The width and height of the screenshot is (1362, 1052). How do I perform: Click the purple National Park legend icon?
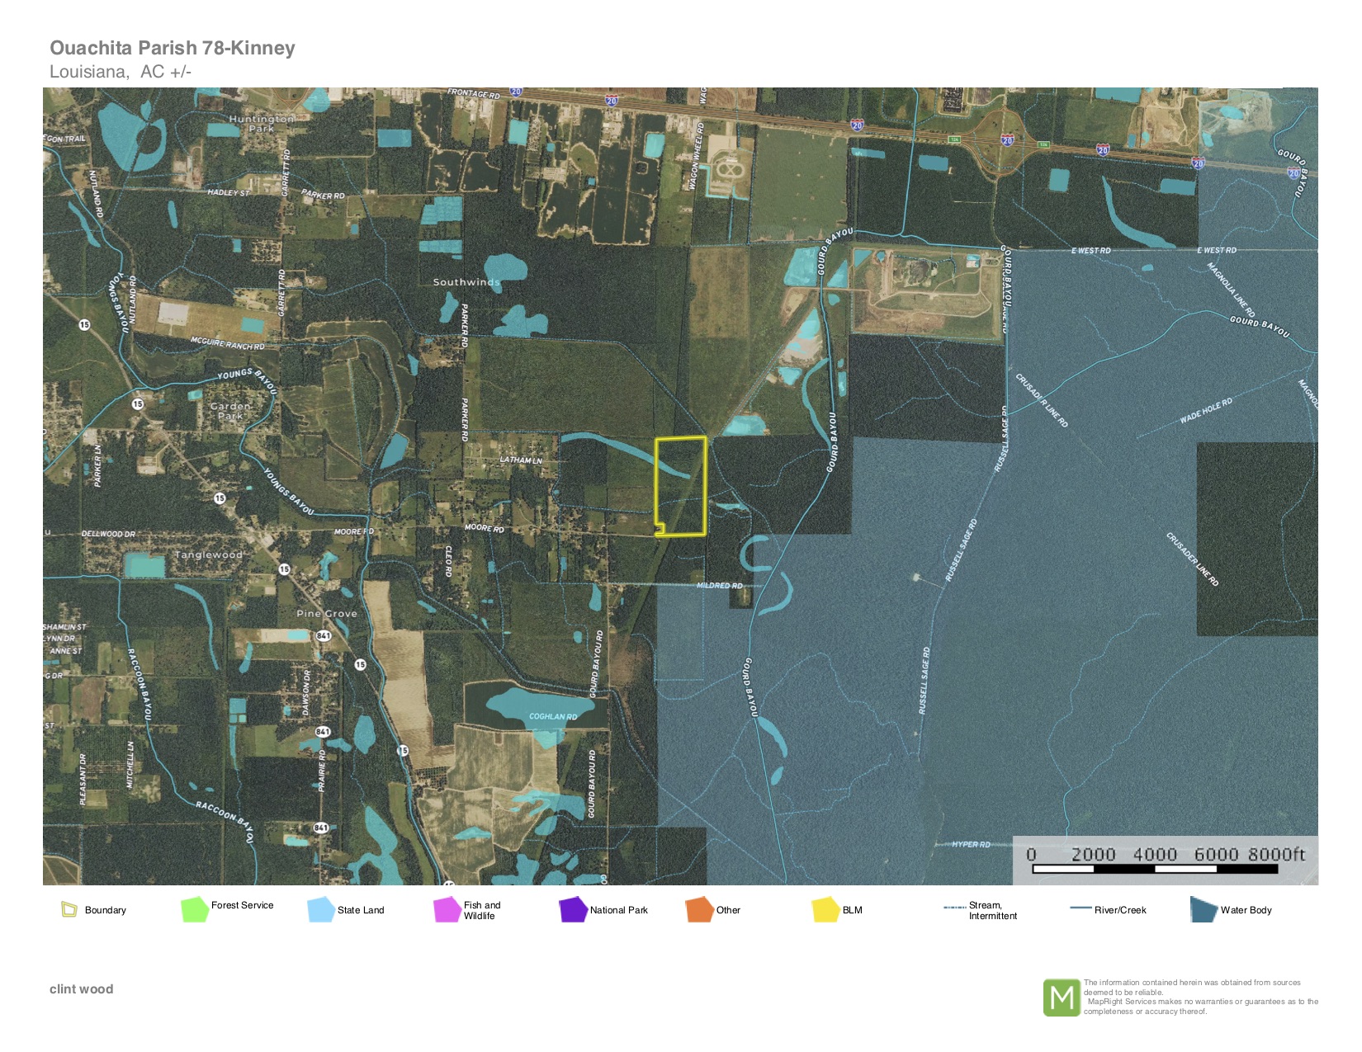pyautogui.click(x=572, y=909)
